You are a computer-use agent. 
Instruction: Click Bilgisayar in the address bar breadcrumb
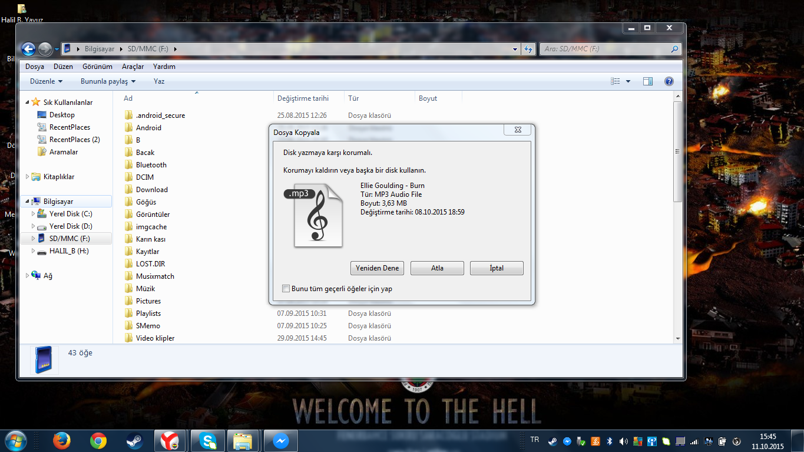(x=100, y=49)
